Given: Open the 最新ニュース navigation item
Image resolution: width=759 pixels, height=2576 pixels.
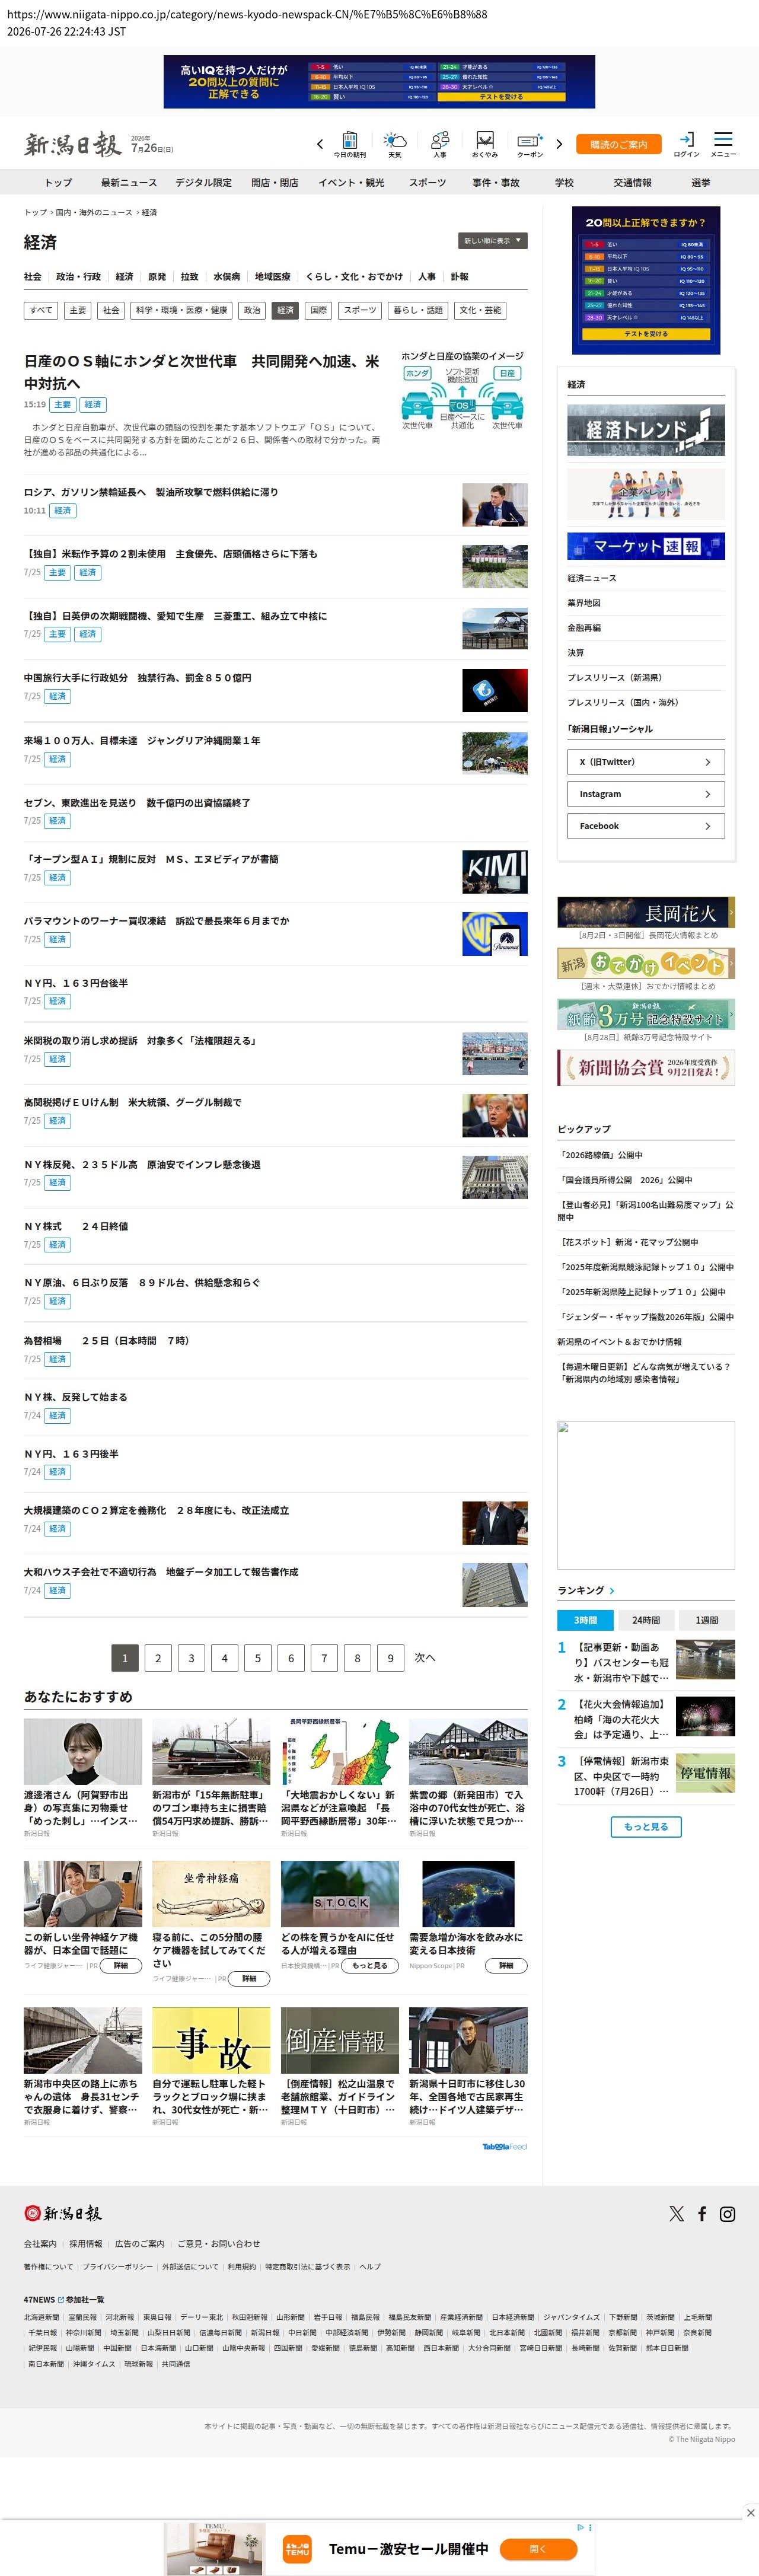Looking at the screenshot, I should pyautogui.click(x=128, y=183).
